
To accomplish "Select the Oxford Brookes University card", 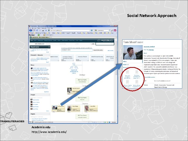I will [97, 58].
